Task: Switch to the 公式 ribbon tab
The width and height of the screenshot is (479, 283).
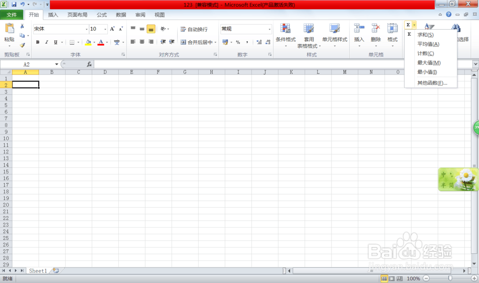Action: 102,15
